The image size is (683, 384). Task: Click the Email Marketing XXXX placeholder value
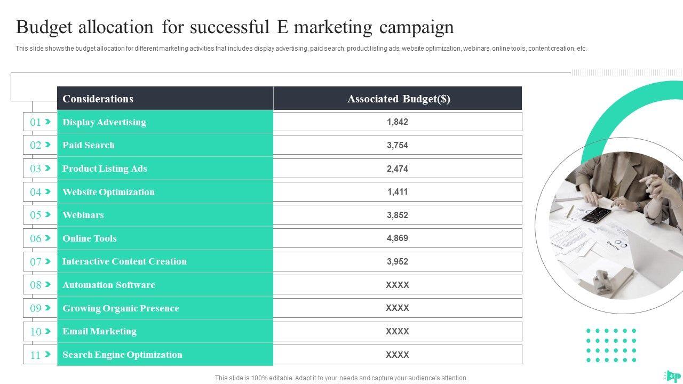coord(398,331)
